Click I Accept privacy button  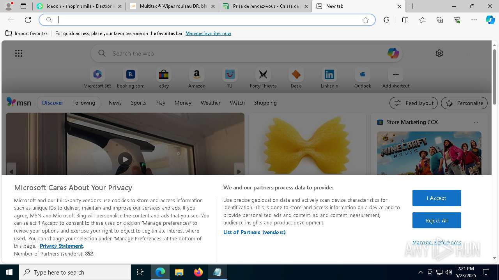(437, 198)
